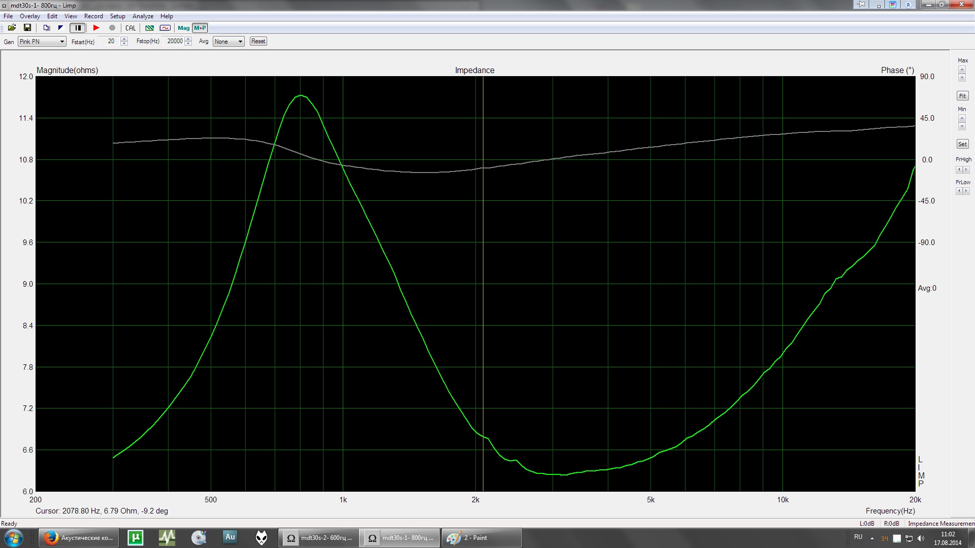Increase Fstart value with up arrow
The height and width of the screenshot is (548, 975).
click(x=124, y=39)
